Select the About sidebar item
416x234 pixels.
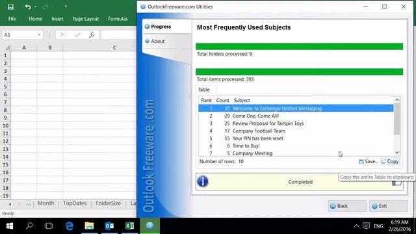pyautogui.click(x=167, y=41)
